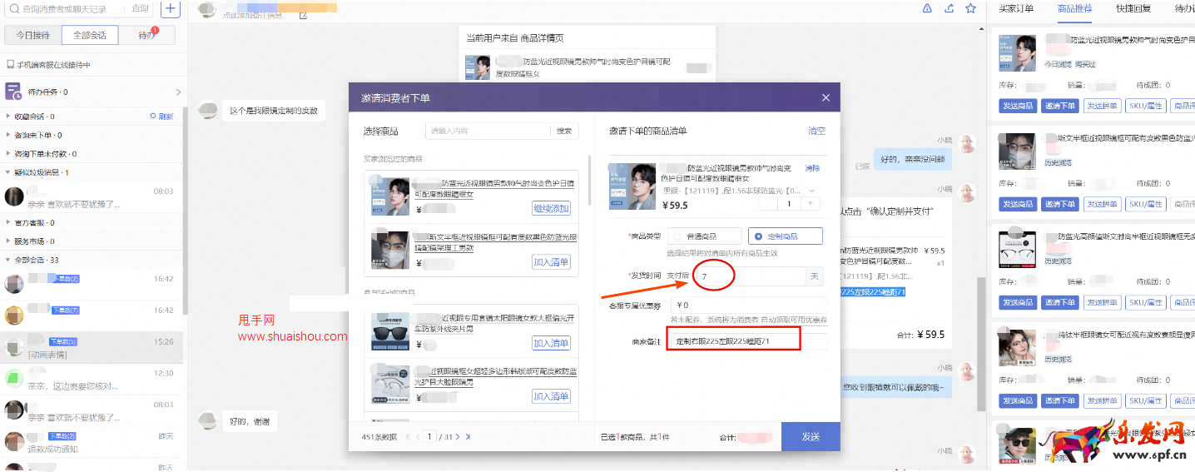The width and height of the screenshot is (1195, 472).
Task: Click the 客服专属优惠券 amount field
Action: tap(749, 305)
